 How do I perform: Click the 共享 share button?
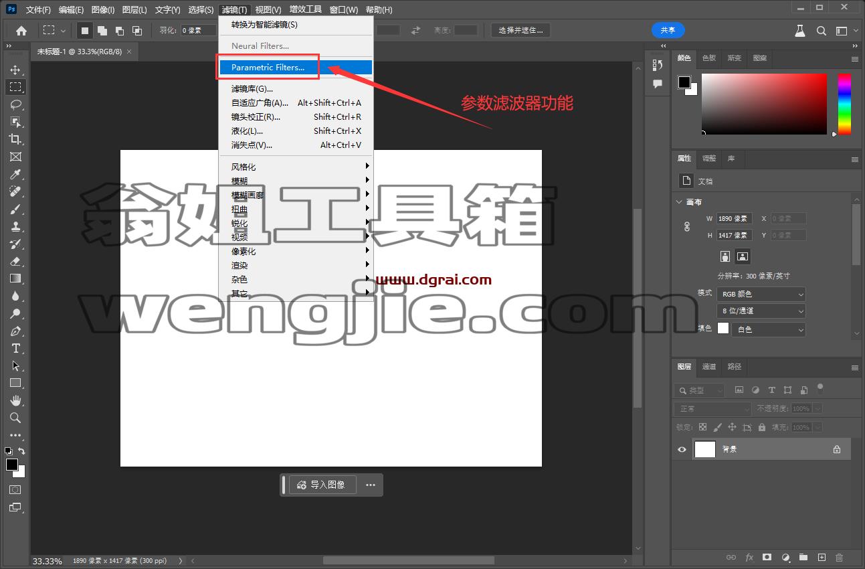coord(668,30)
